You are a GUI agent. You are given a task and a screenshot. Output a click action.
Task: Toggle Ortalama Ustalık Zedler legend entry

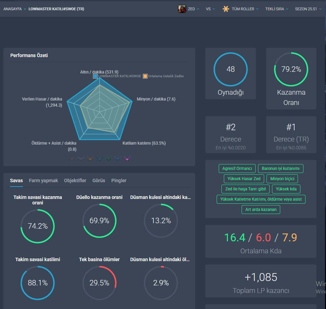point(163,76)
